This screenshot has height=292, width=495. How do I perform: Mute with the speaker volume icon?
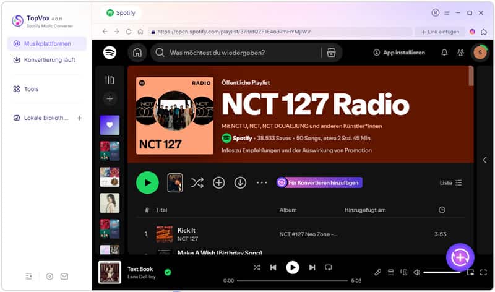tap(416, 272)
